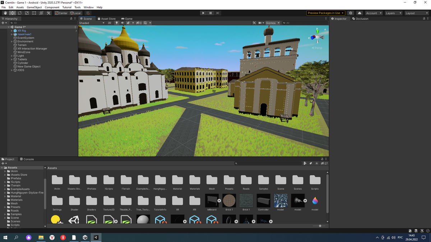Toggle Local handle rotation button
431x242 pixels.
75,13
